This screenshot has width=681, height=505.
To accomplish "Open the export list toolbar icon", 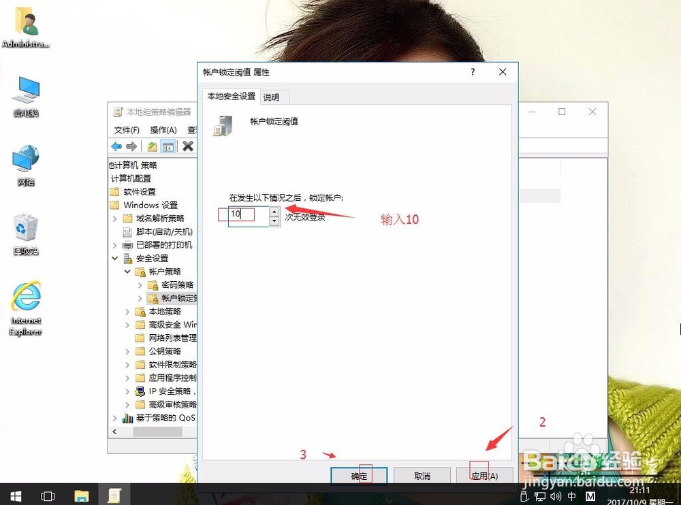I will pyautogui.click(x=151, y=146).
